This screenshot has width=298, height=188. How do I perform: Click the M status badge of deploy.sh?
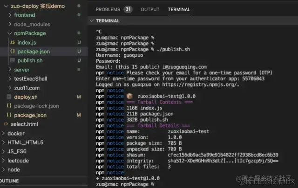(x=79, y=97)
